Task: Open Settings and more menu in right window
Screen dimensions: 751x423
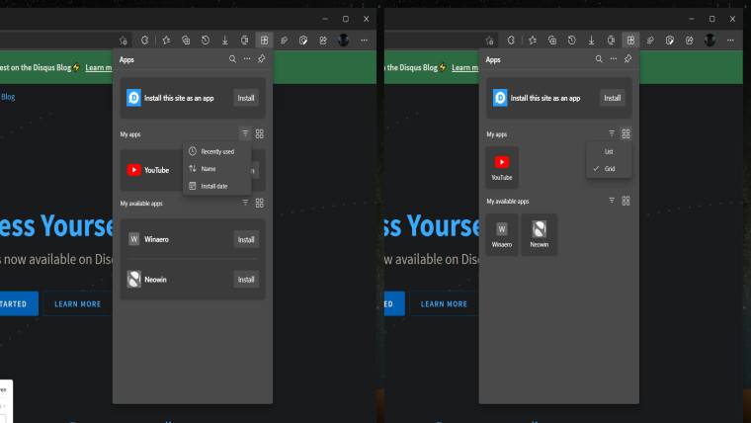Action: click(730, 41)
